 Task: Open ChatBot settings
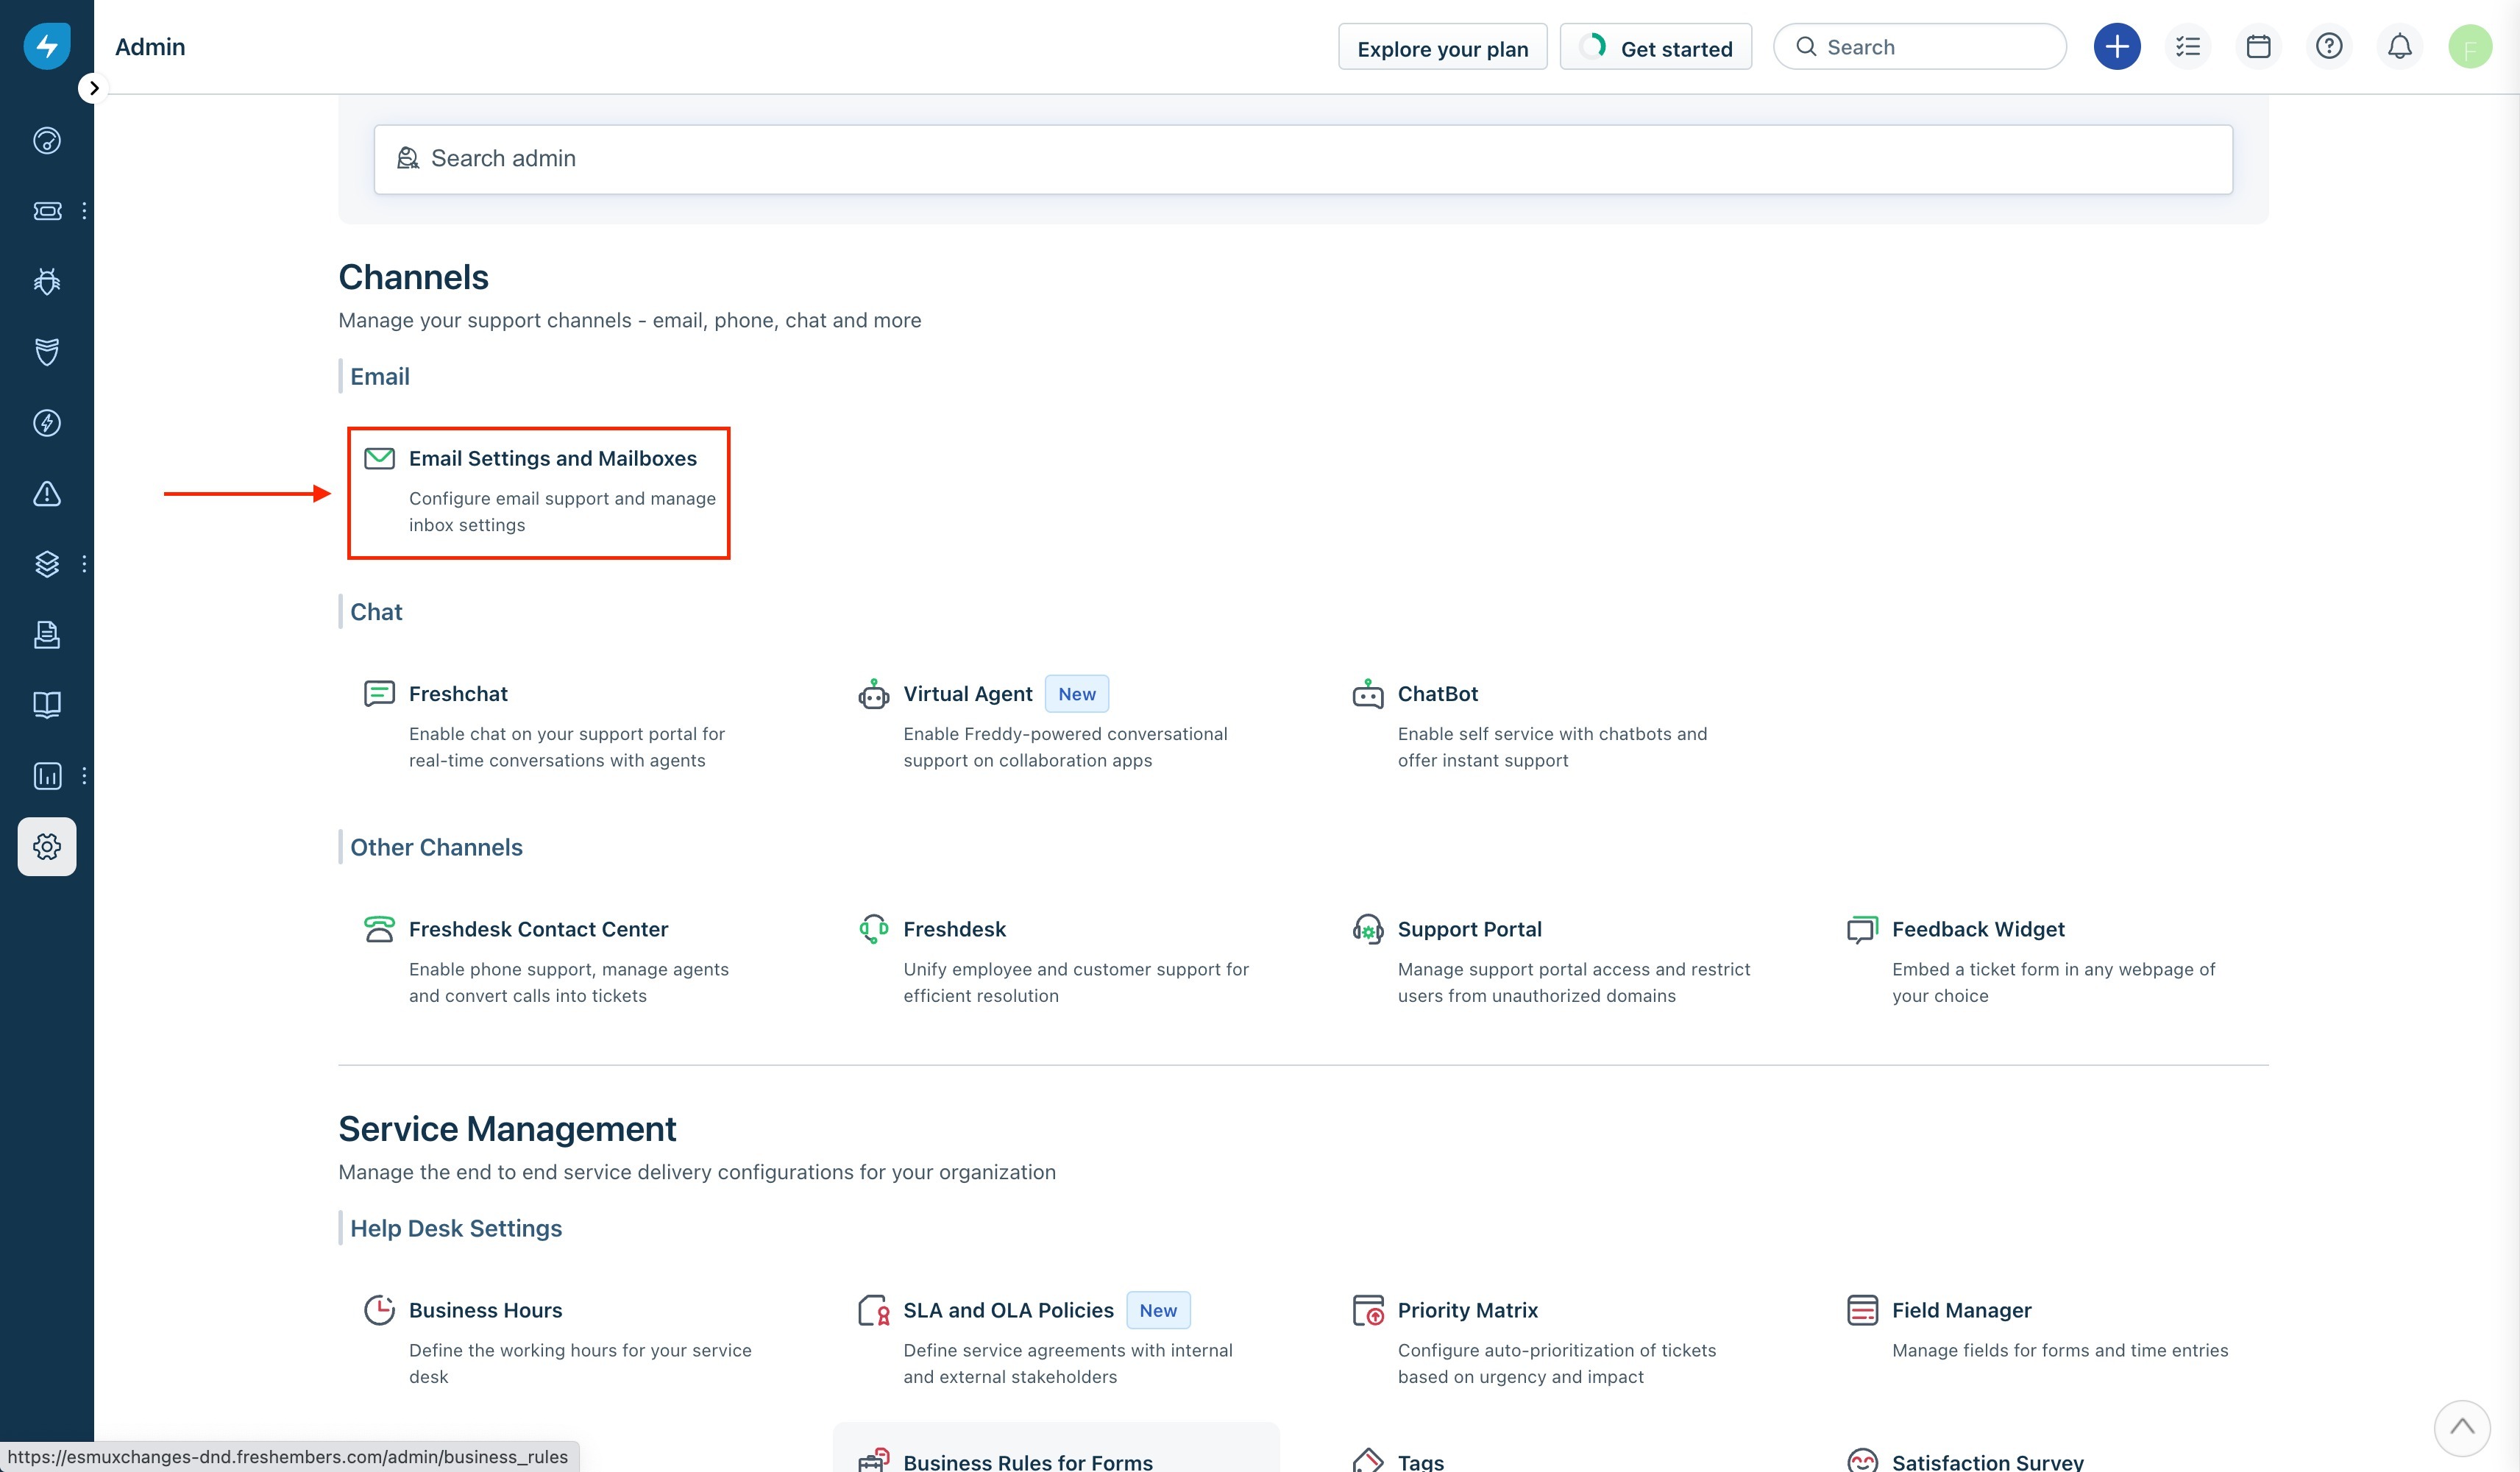1437,694
